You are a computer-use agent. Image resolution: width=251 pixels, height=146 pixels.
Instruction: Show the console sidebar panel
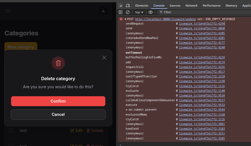pos(121,12)
